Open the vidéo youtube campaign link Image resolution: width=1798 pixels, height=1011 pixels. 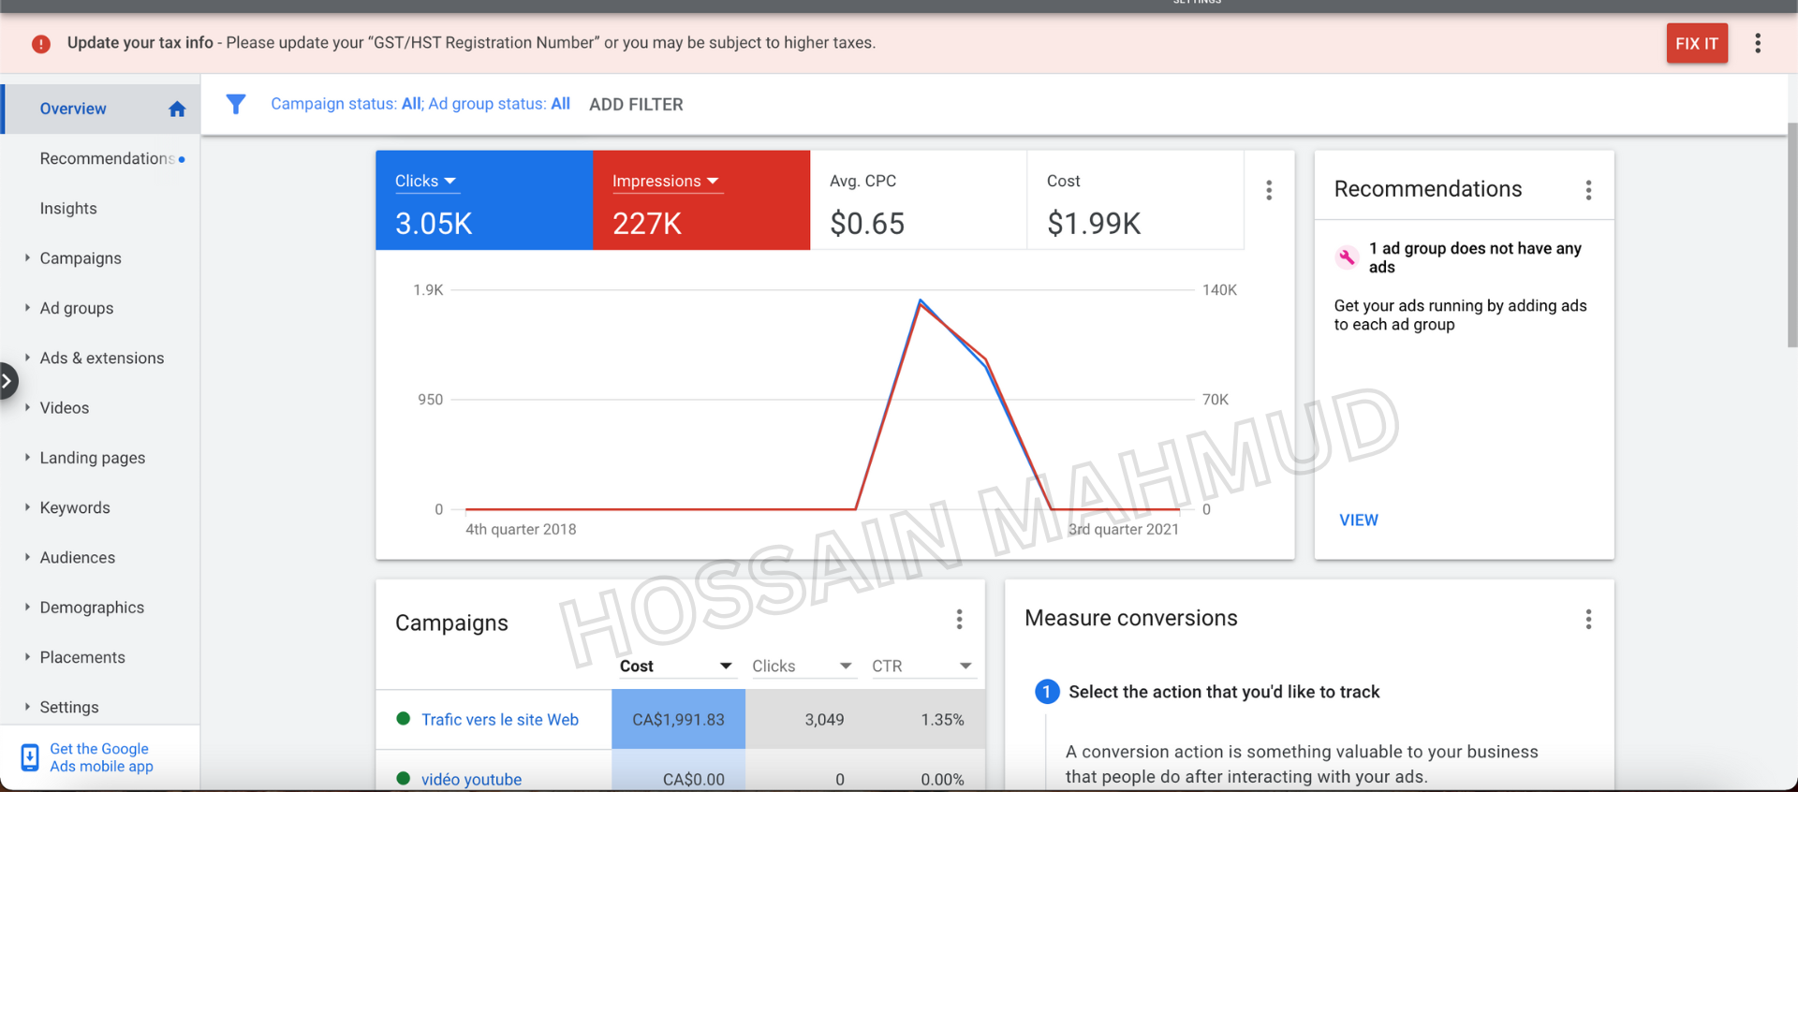[471, 779]
